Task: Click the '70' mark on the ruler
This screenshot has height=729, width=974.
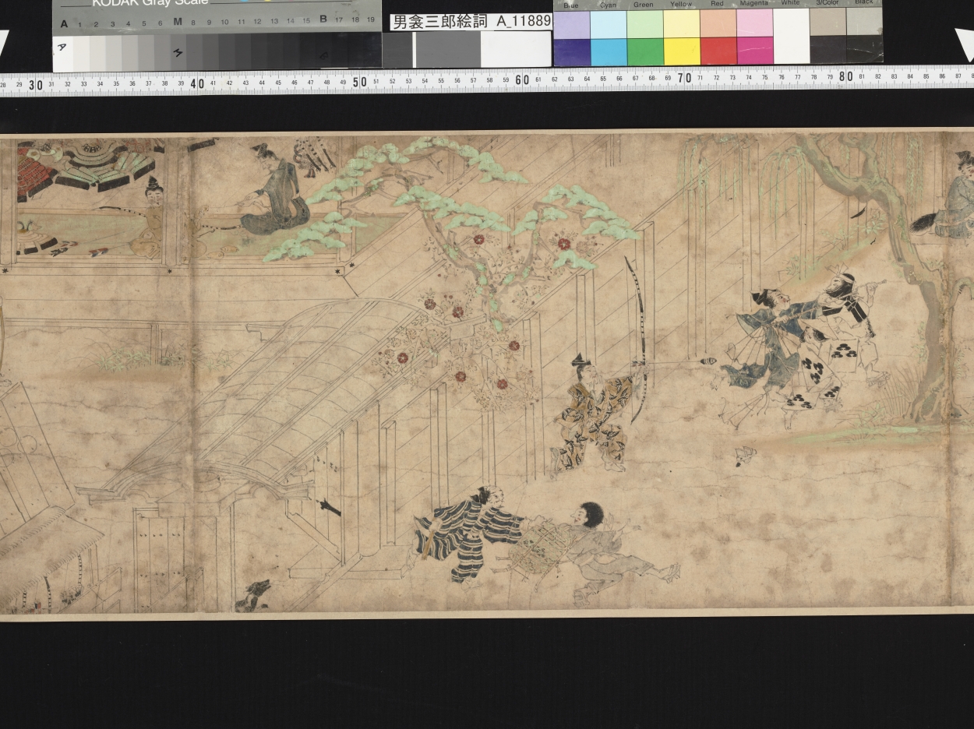Action: 684,78
